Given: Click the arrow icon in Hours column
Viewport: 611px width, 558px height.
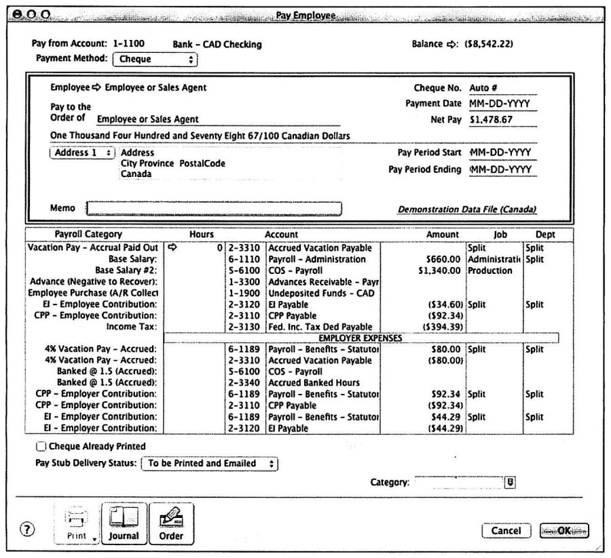Looking at the screenshot, I should point(172,247).
